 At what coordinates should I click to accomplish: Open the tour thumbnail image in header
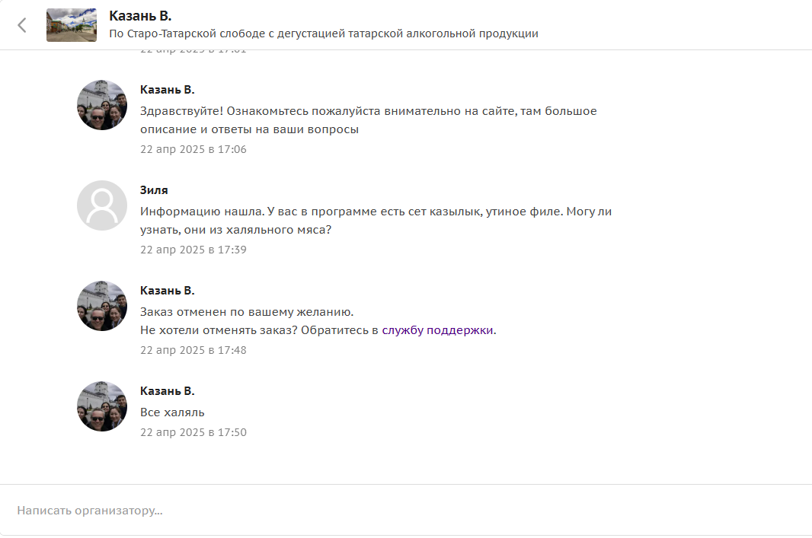[x=72, y=25]
